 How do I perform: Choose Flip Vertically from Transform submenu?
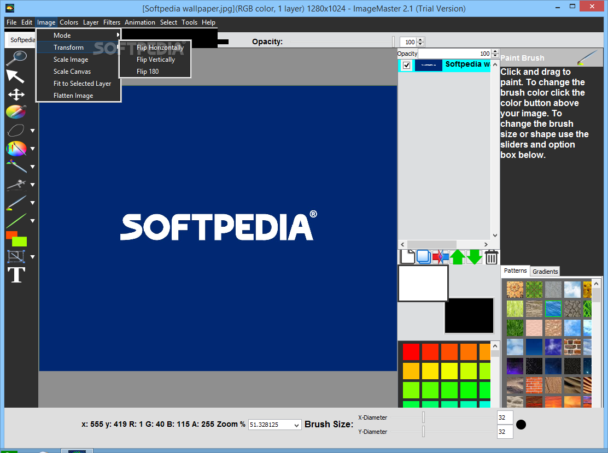click(155, 60)
